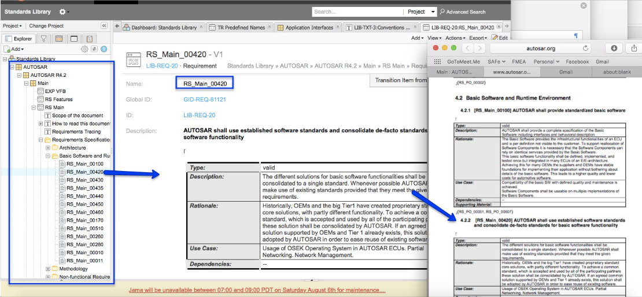The height and width of the screenshot is (297, 642).
Task: Open the gear settings menu beside Standards Library
Action: 64,12
